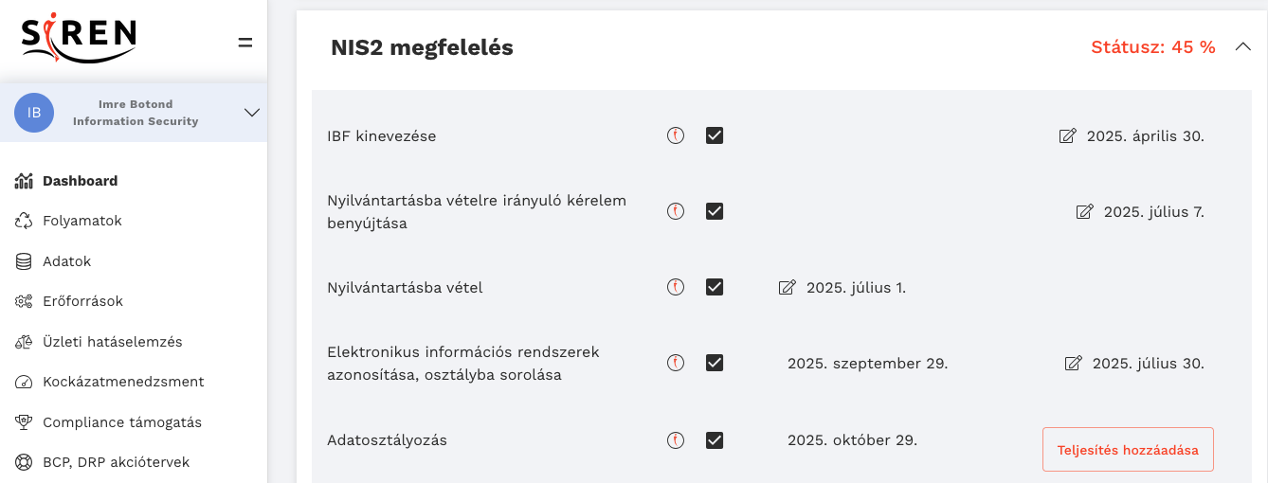Open Compliance támogatás menu item
The image size is (1268, 483).
click(x=121, y=422)
